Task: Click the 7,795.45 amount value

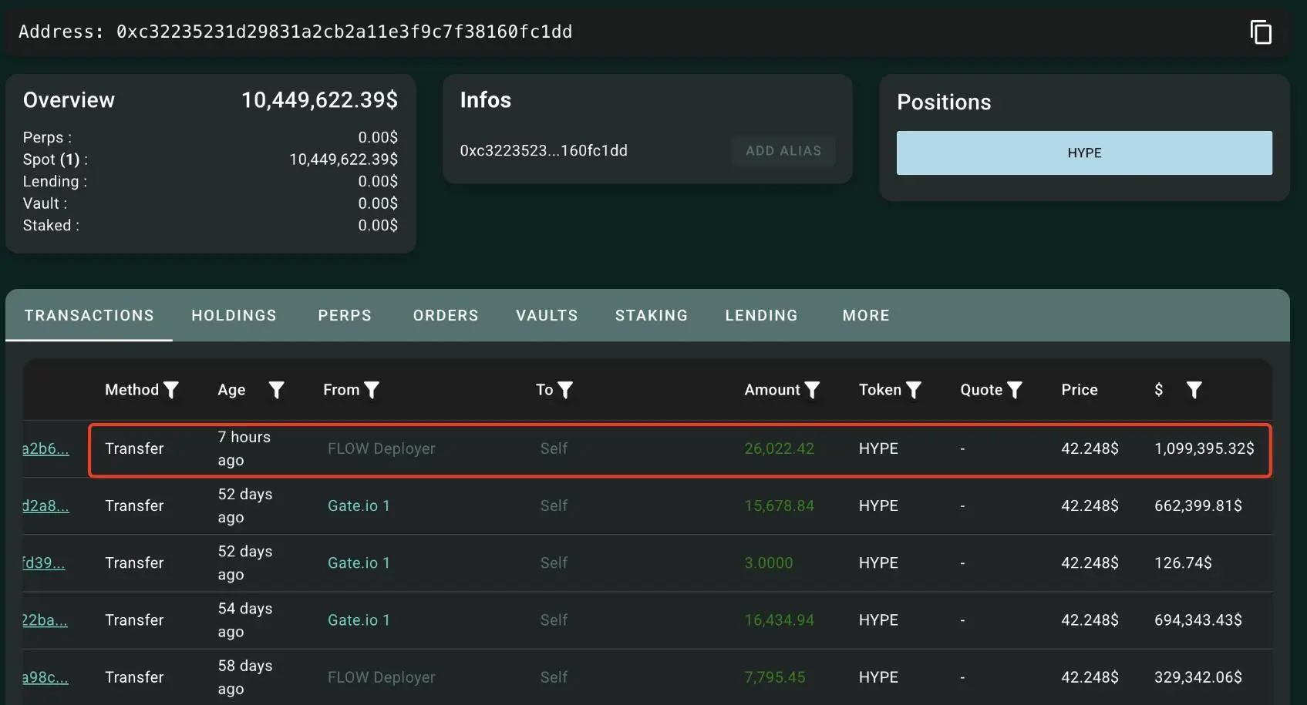Action: pyautogui.click(x=775, y=677)
